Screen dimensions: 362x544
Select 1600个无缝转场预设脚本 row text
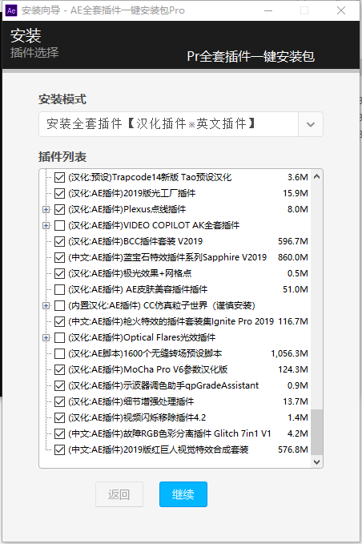[145, 353]
